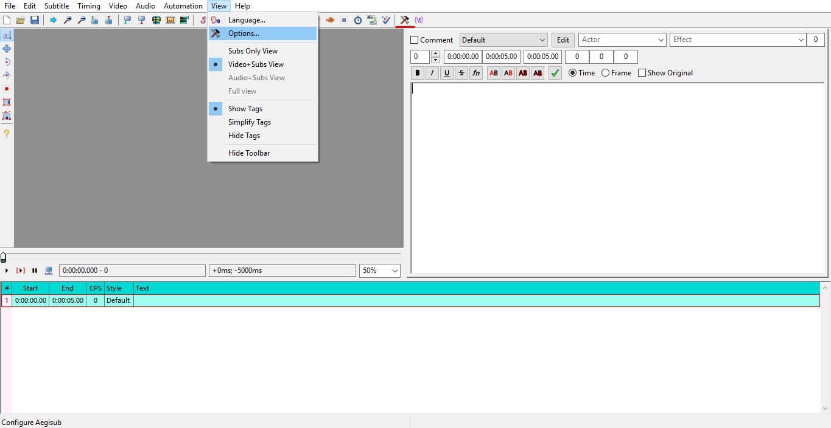831x428 pixels.
Task: Commit the line with green checkmark
Action: point(555,73)
